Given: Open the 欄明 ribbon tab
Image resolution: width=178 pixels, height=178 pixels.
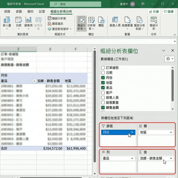Looking at the screenshot, I should [30, 11].
